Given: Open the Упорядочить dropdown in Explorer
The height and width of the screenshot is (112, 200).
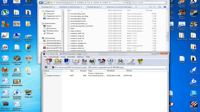Looking at the screenshot, I should [x=48, y=7].
